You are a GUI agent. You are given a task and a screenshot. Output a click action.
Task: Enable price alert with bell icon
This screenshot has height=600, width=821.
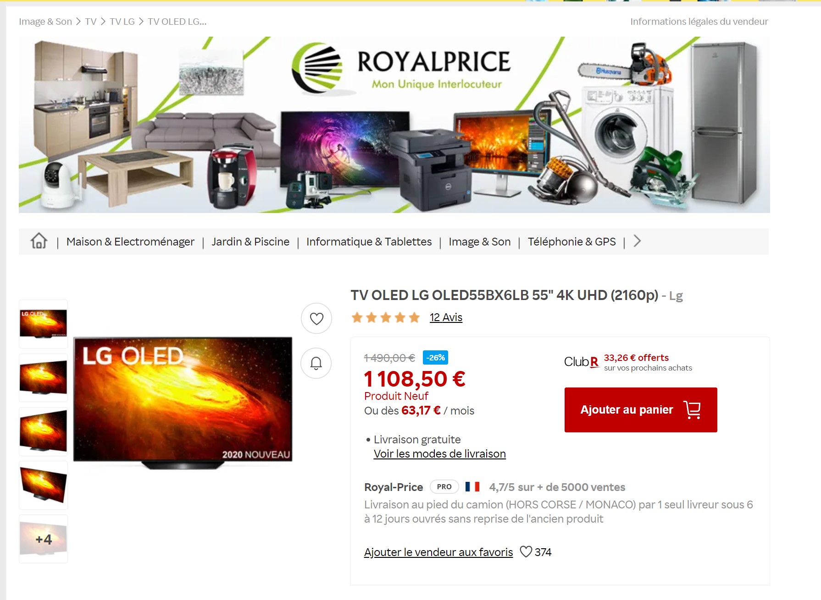316,363
